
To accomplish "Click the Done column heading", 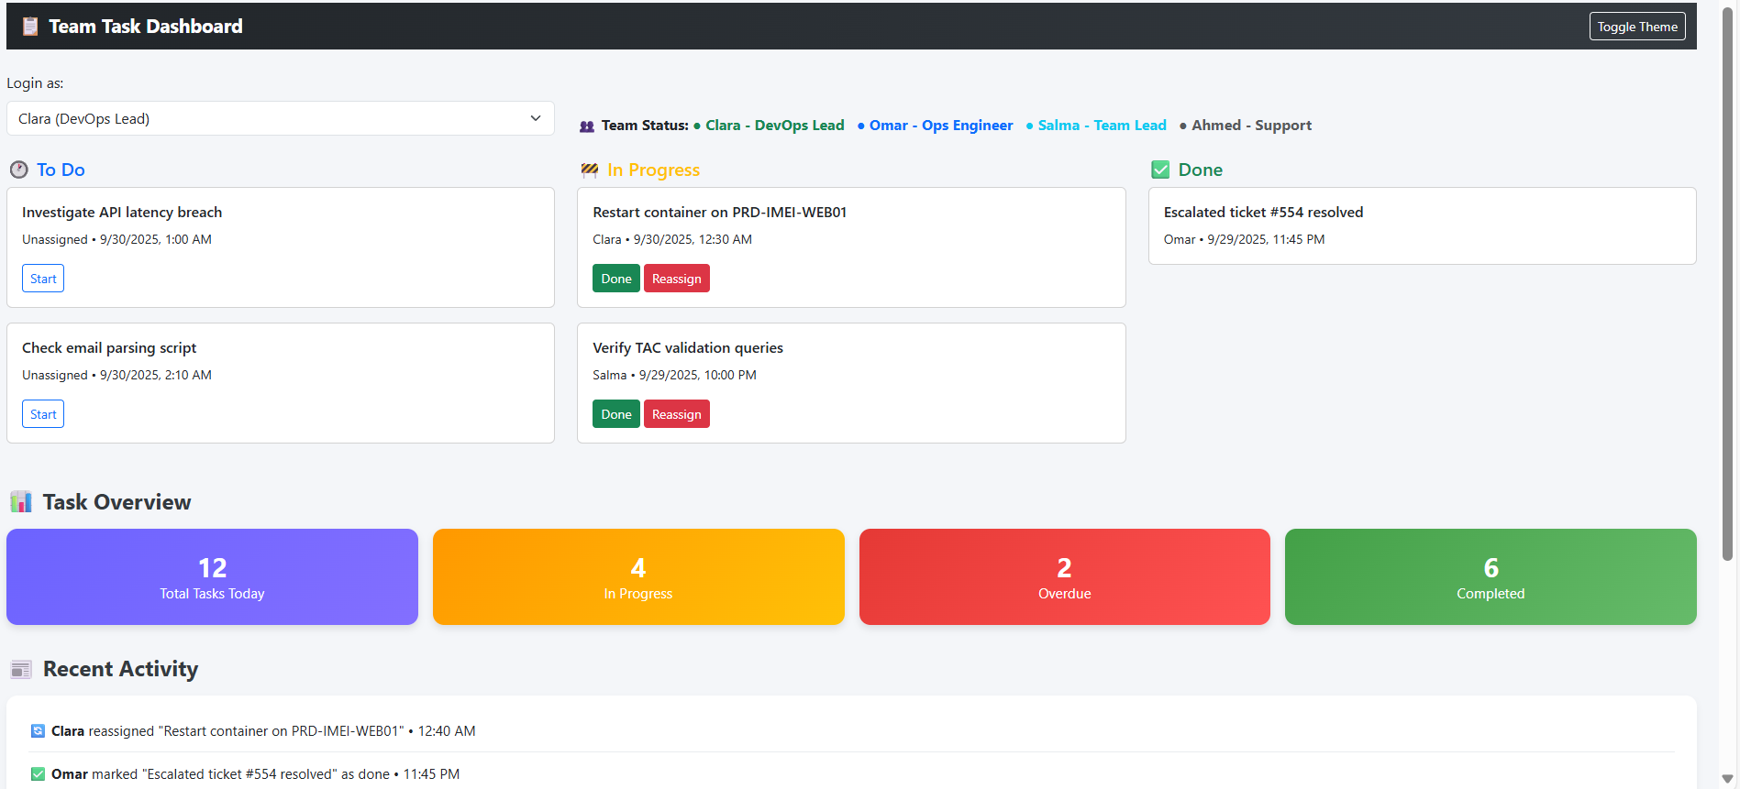I will (x=1201, y=170).
